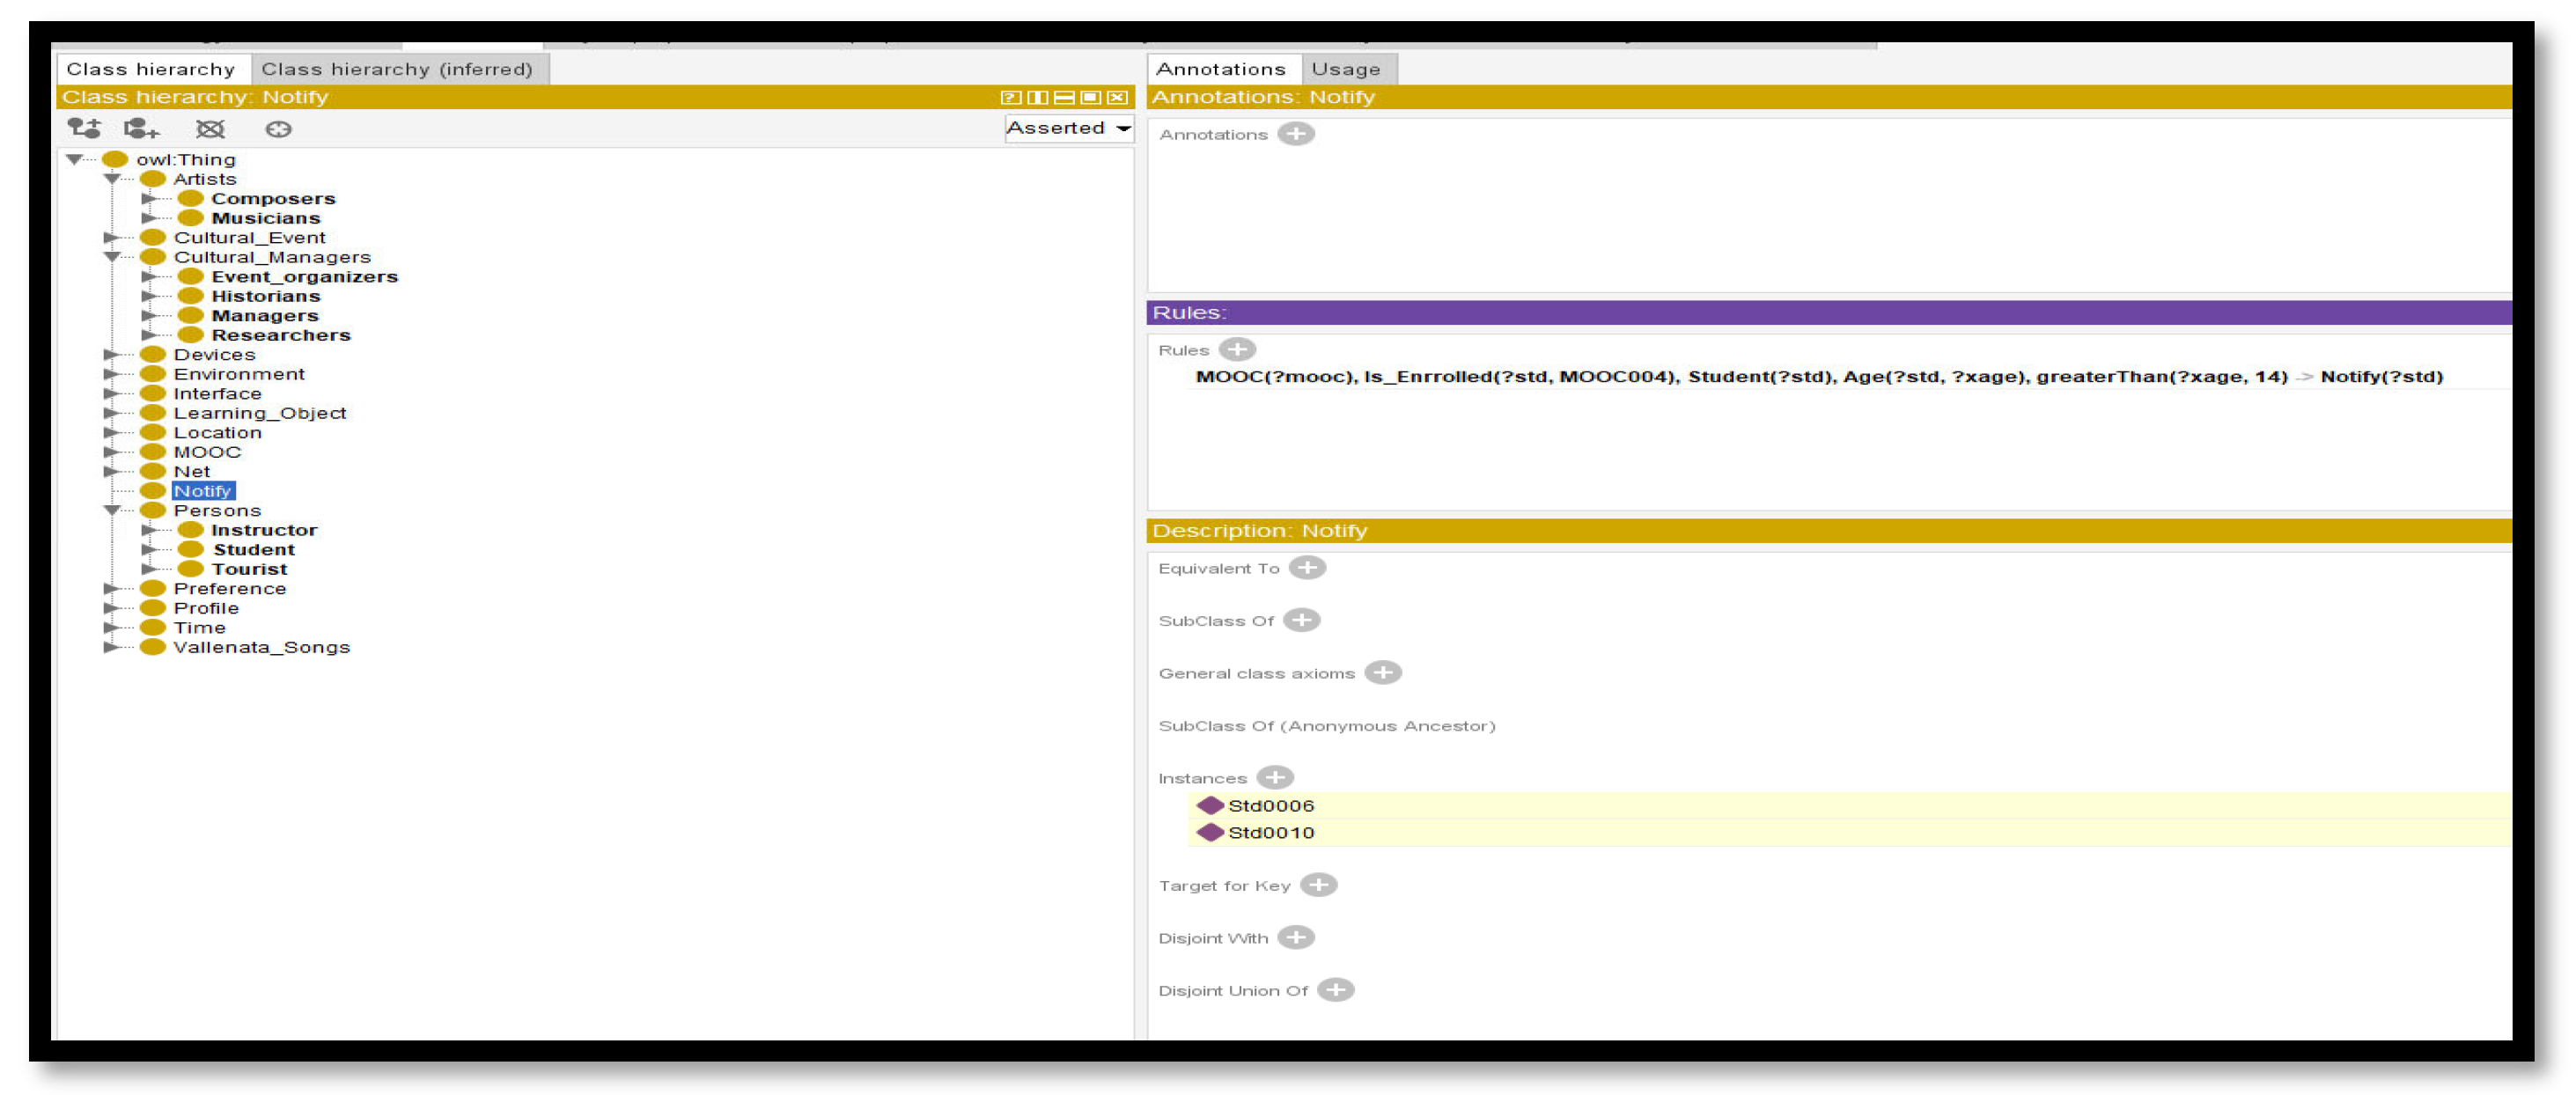Viewport: 2576px width, 1095px height.
Task: Open the Asserted hierarchy dropdown
Action: [x=1068, y=128]
